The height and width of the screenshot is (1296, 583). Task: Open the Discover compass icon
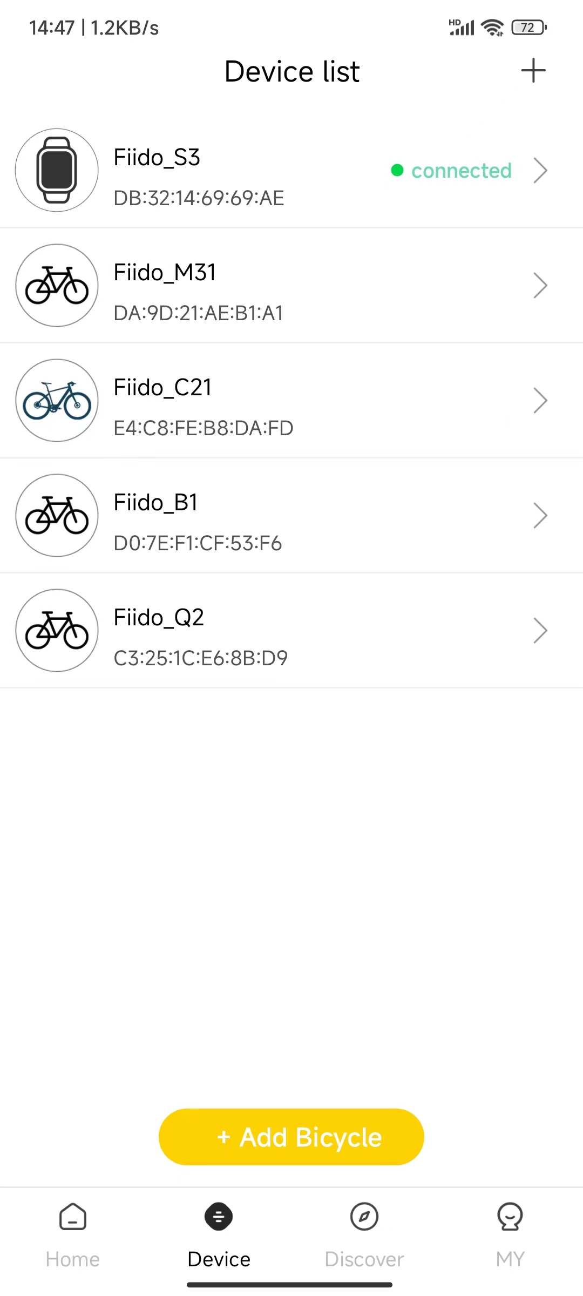(x=364, y=1217)
